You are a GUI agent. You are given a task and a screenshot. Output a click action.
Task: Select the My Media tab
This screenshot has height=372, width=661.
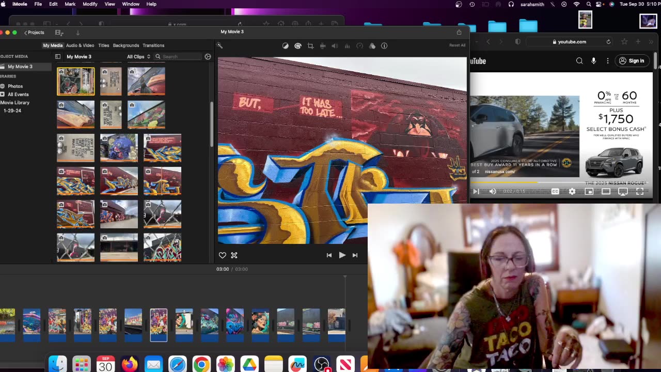point(53,45)
